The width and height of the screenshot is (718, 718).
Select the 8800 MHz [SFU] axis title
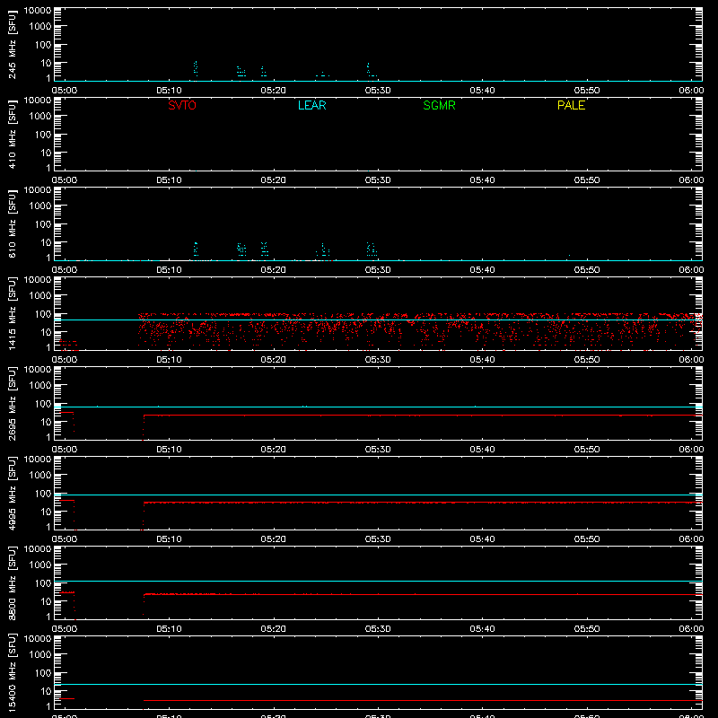pos(12,583)
